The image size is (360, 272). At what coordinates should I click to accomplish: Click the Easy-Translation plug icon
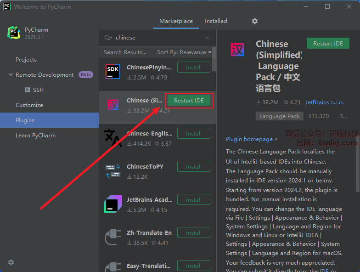(x=113, y=267)
